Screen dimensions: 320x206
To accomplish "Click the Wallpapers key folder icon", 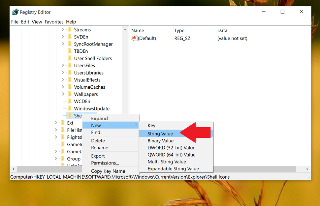I will click(71, 94).
